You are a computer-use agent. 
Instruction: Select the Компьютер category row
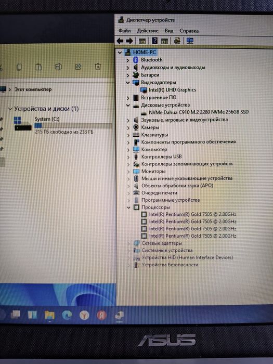[x=154, y=150]
